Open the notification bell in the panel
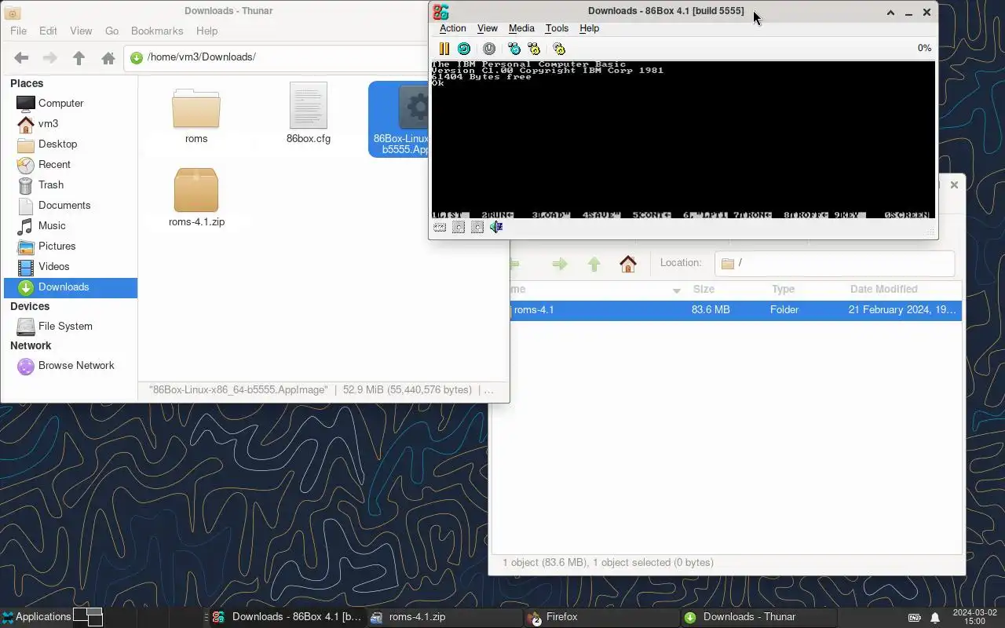The width and height of the screenshot is (1005, 628). (935, 617)
